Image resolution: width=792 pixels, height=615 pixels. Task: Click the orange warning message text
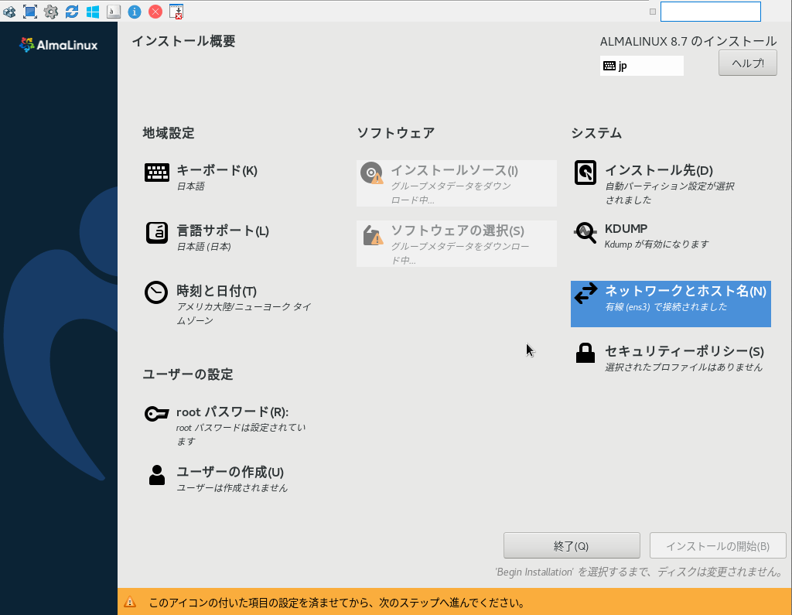point(336,603)
